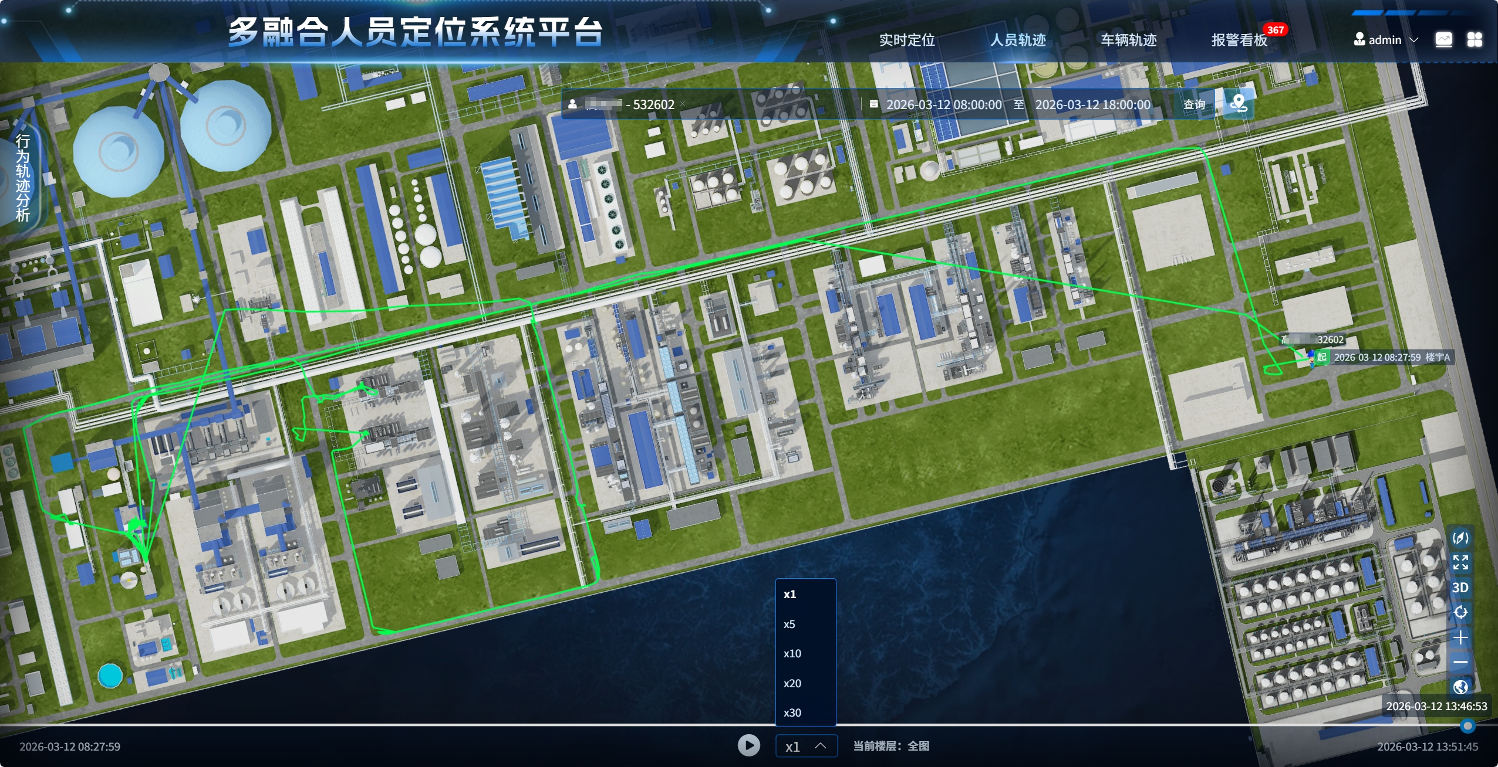
Task: Play the trajectory playback
Action: (748, 745)
